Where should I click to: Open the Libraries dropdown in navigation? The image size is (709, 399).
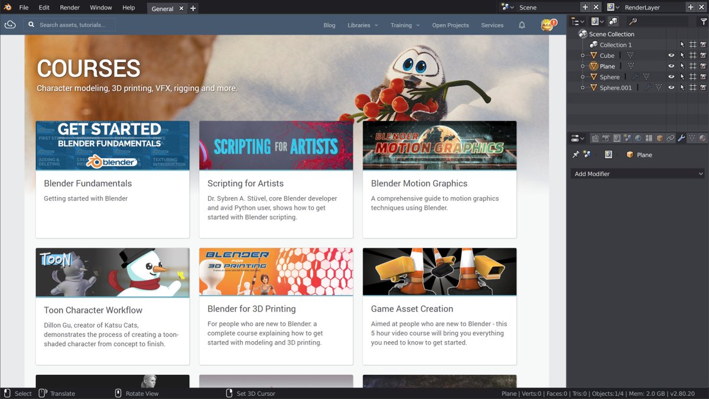(x=362, y=25)
